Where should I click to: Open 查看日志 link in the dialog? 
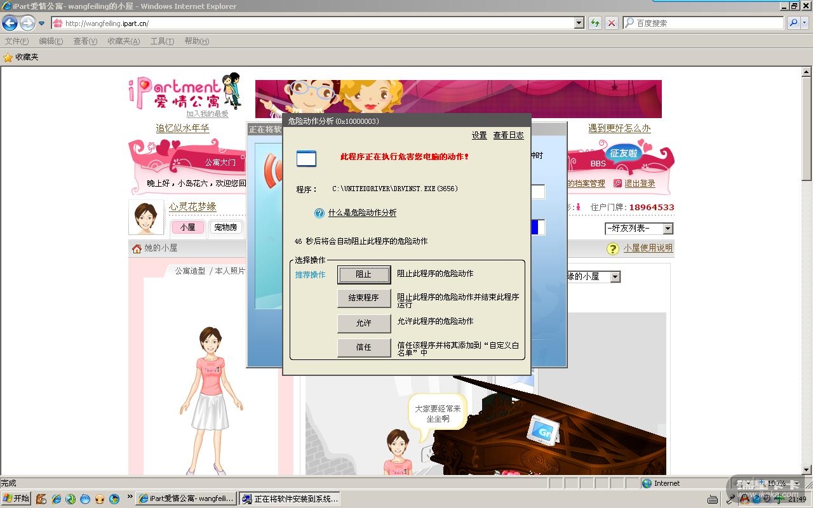tap(509, 135)
